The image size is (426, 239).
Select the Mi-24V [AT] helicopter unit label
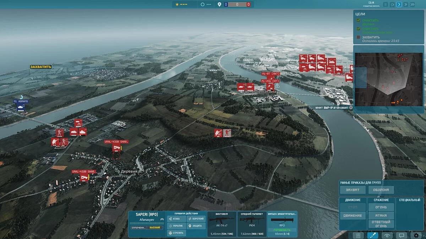(271, 81)
